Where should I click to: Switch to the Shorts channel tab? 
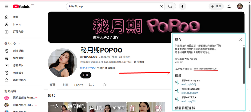coord(79,85)
